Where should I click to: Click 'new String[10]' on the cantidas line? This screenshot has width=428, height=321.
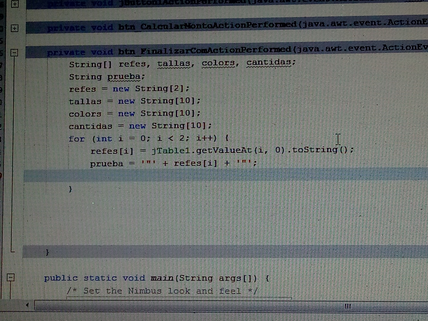pyautogui.click(x=170, y=126)
